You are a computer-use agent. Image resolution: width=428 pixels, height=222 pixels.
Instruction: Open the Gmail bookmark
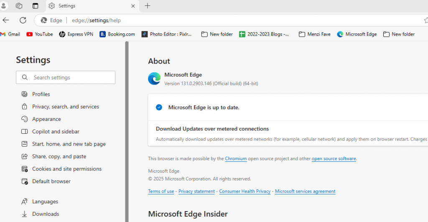(x=10, y=34)
